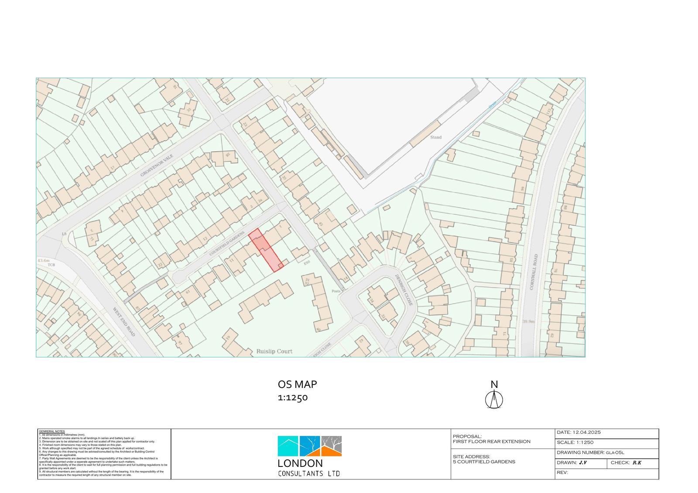Image resolution: width=698 pixels, height=493 pixels.
Task: Click the 'Stand' label on the map
Action: click(x=436, y=137)
